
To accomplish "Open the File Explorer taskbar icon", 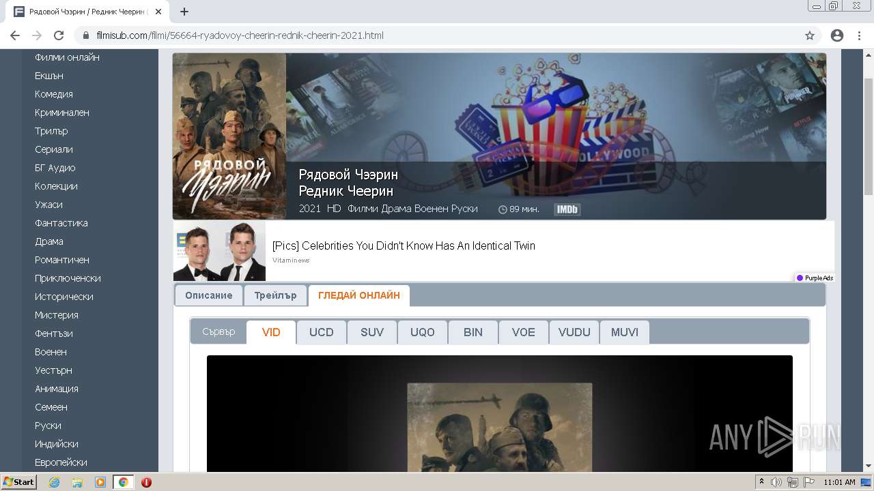I will coord(77,482).
